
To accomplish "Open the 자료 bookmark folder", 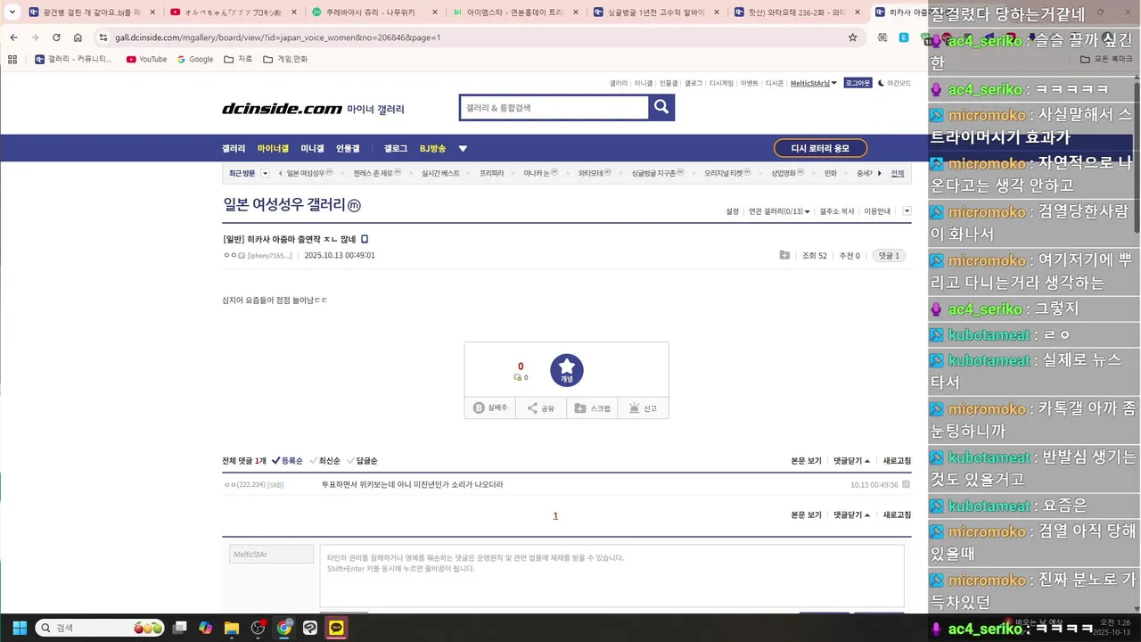I will pyautogui.click(x=238, y=59).
